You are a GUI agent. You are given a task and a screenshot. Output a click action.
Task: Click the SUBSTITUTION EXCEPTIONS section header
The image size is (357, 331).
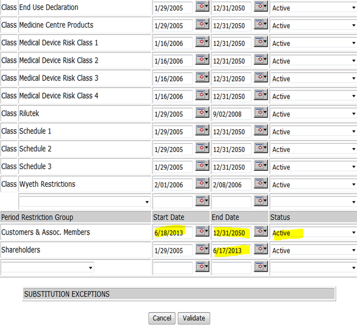pos(179,294)
